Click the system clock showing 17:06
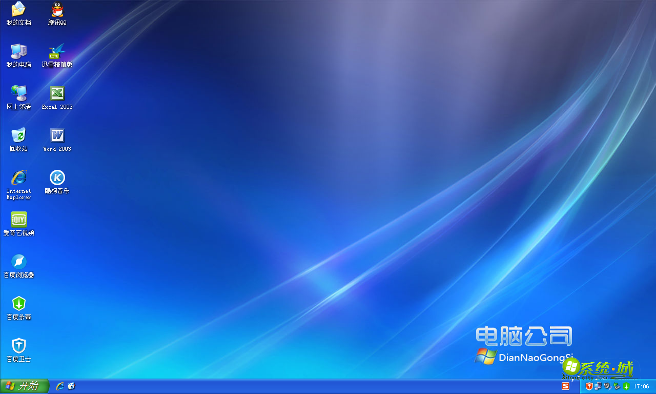 [x=641, y=386]
